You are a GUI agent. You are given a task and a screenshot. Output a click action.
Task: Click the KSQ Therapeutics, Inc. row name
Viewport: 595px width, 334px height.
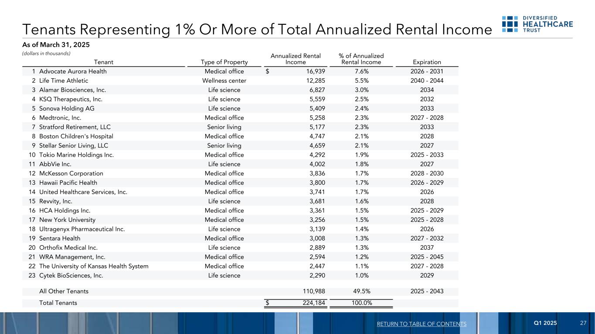pos(71,99)
